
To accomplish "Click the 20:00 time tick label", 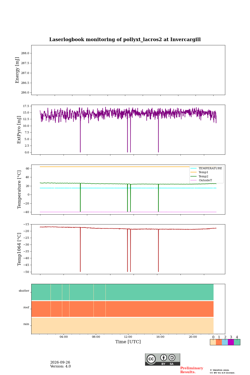I will click(193, 337).
